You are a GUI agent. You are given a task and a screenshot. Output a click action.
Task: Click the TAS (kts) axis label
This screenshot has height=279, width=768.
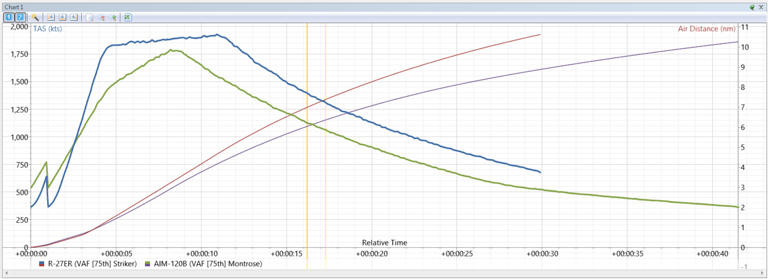48,29
